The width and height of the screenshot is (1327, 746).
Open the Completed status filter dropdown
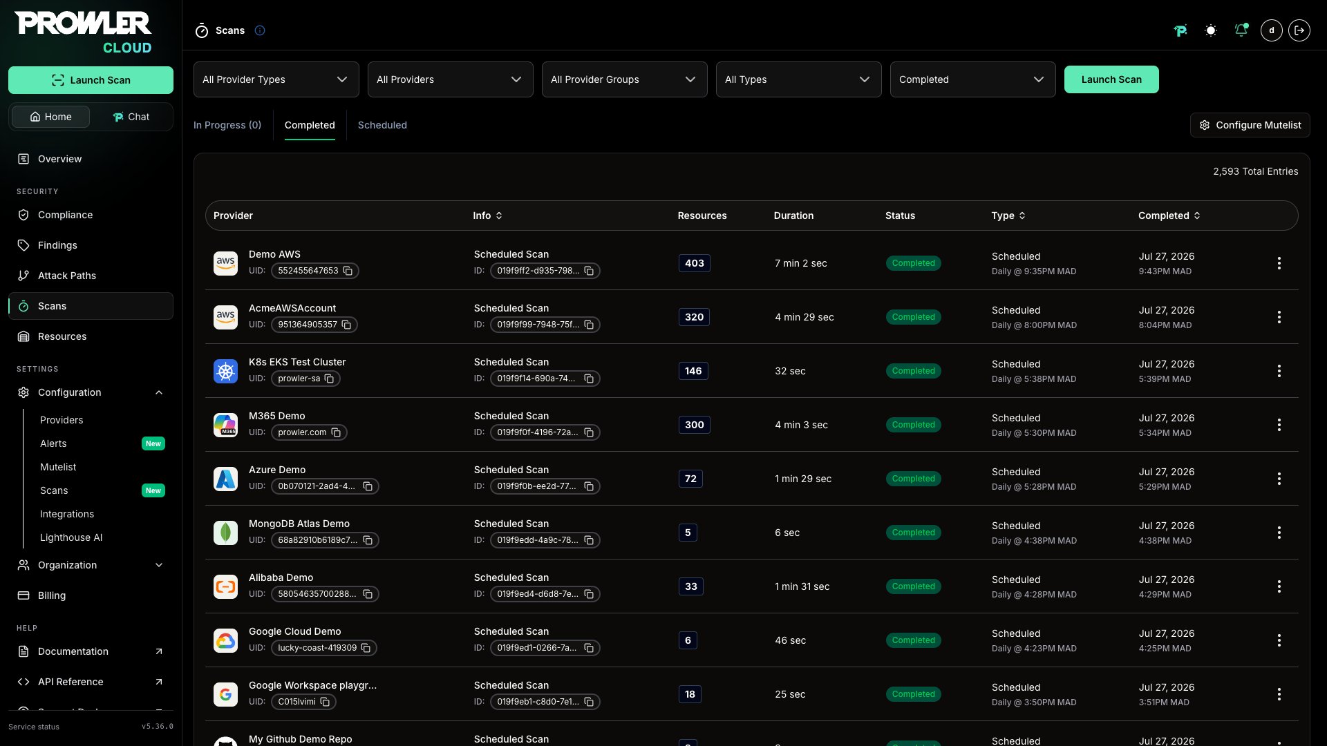973,79
